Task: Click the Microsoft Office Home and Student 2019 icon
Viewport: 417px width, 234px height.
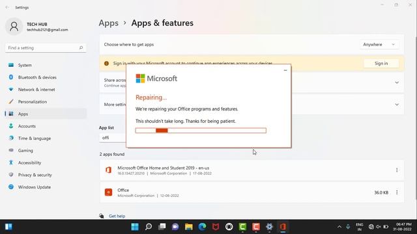Action: [108, 170]
